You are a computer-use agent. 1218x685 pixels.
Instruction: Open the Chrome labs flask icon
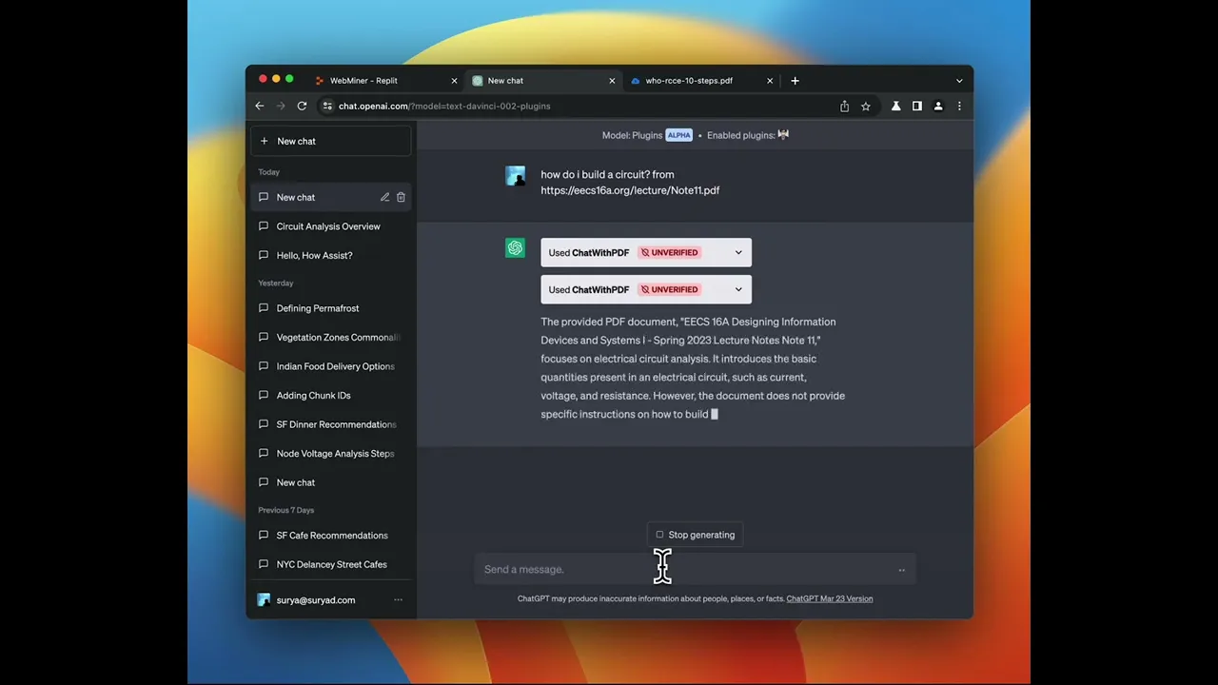pos(895,107)
